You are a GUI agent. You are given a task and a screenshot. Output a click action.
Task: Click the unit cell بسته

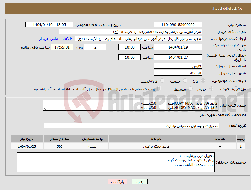92,146
